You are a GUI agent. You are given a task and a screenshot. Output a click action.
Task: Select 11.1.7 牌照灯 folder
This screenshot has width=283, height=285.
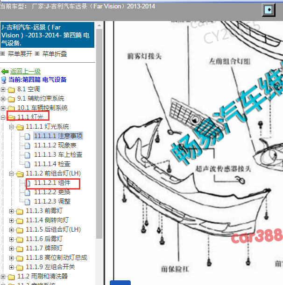tap(44, 248)
